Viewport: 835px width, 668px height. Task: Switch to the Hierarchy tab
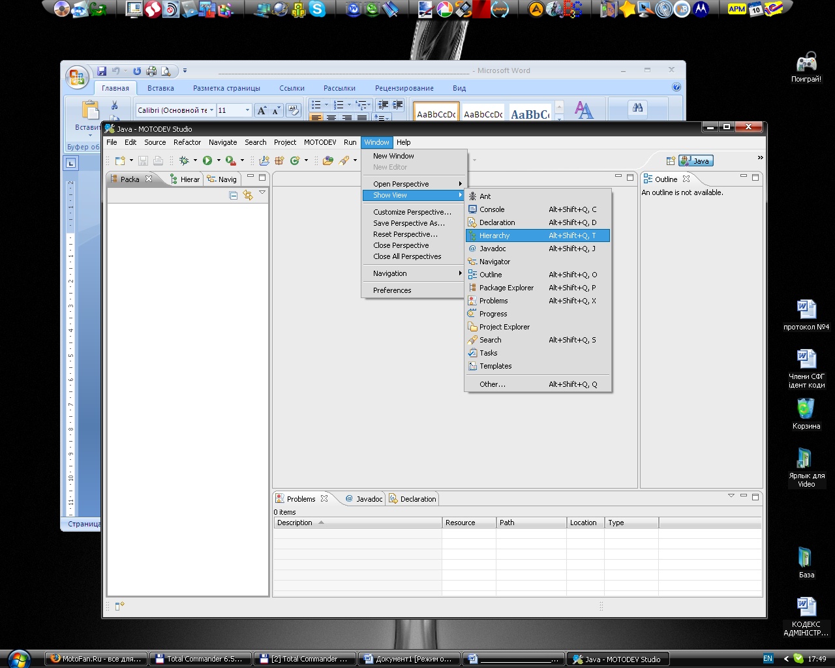(185, 179)
